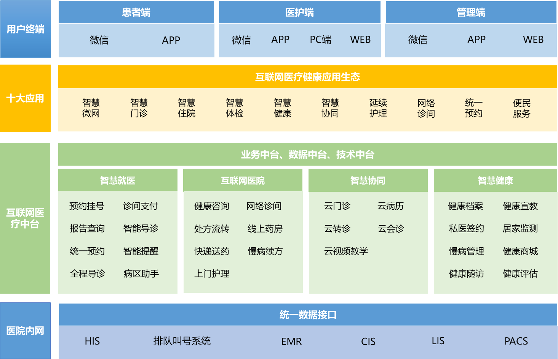Click the 互联网医院 panel header
Viewport: 558px width, 359px height.
pyautogui.click(x=243, y=181)
